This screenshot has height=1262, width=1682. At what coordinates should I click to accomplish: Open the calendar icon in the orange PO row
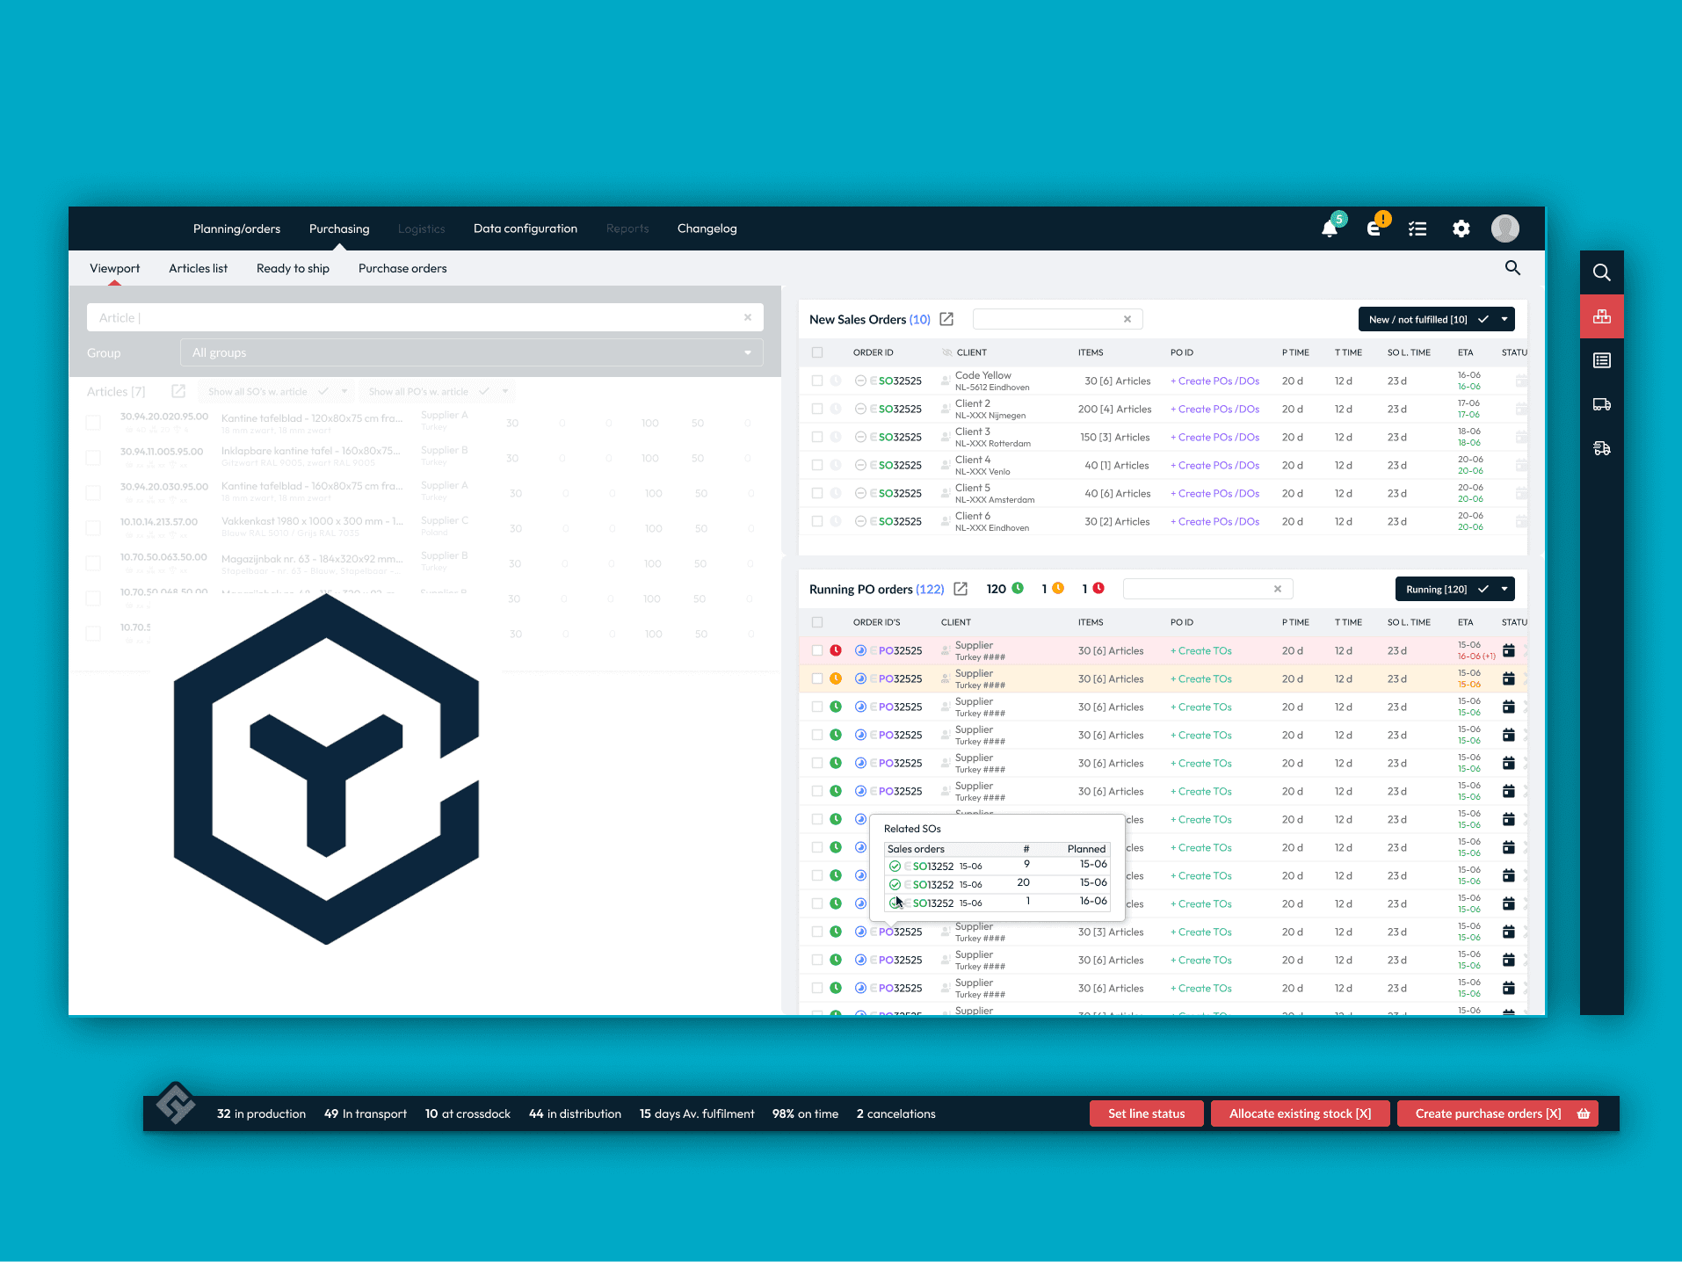tap(1509, 678)
